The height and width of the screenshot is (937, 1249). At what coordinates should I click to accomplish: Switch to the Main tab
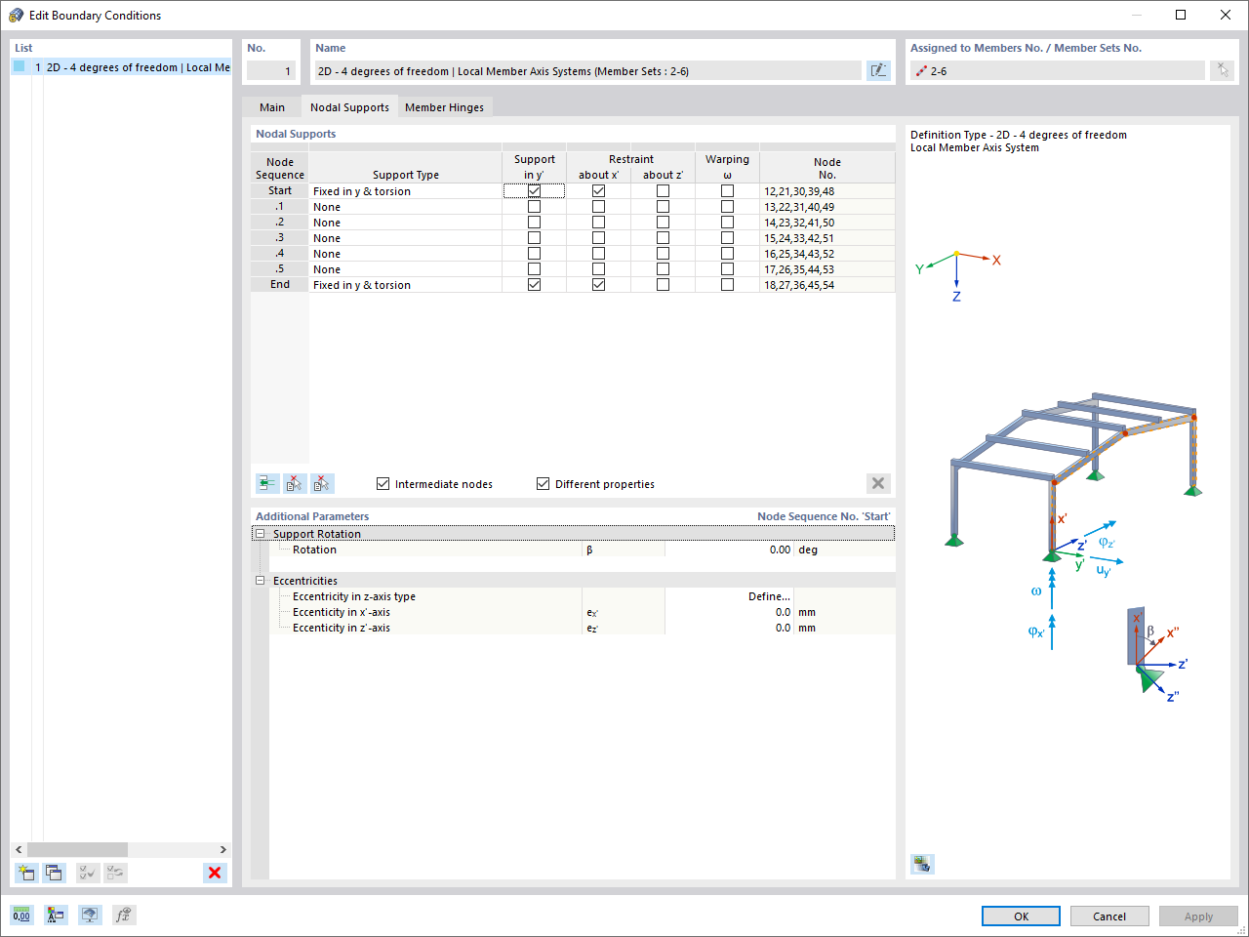pos(272,107)
